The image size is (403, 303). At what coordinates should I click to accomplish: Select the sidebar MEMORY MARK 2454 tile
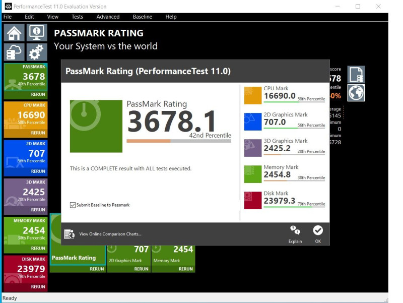click(x=26, y=231)
